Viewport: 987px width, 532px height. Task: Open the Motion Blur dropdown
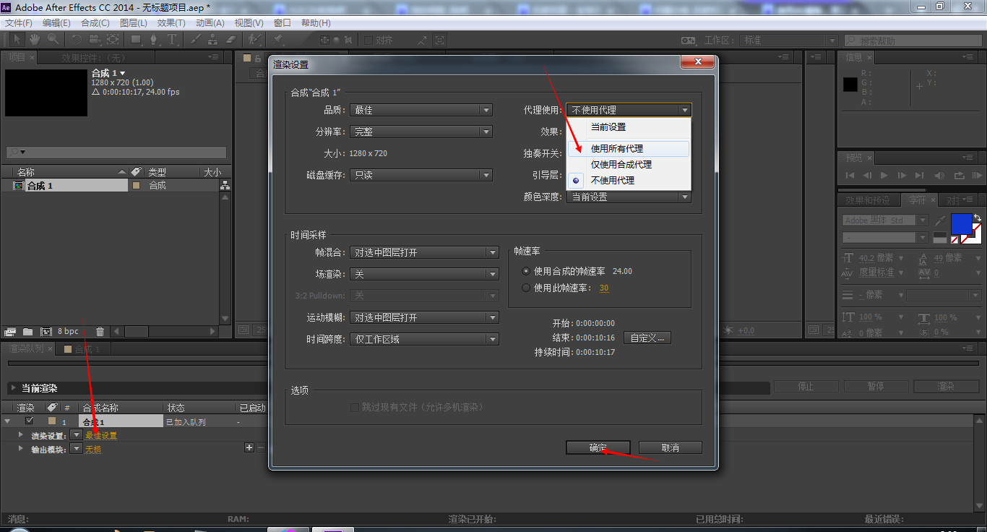[424, 317]
